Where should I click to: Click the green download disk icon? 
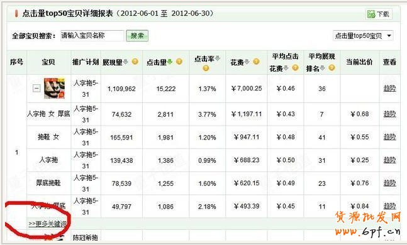(x=371, y=14)
